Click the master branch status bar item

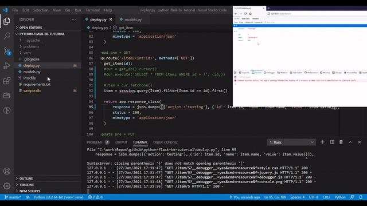13,197
